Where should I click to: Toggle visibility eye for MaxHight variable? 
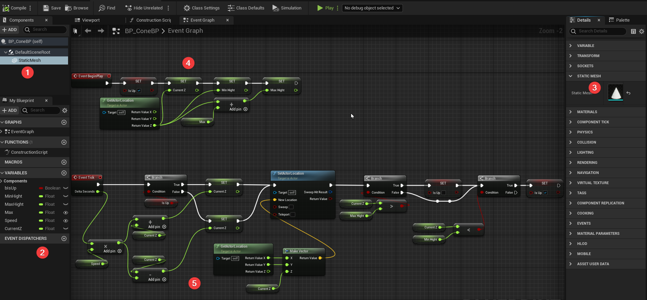tap(66, 204)
